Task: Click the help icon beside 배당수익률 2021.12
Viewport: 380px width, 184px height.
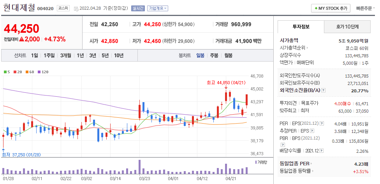Action: [322, 151]
